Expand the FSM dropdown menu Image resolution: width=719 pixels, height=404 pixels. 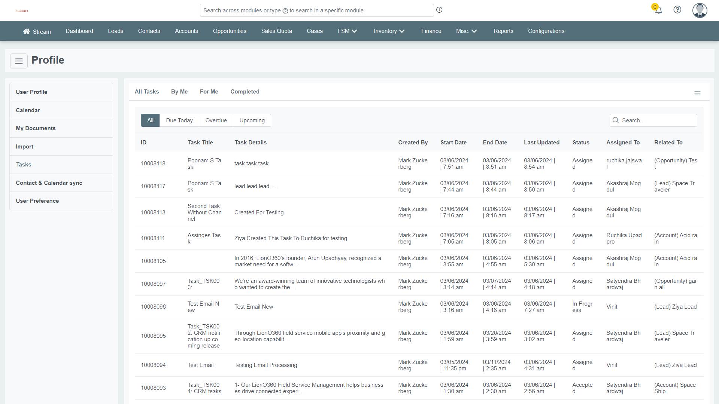pos(347,31)
